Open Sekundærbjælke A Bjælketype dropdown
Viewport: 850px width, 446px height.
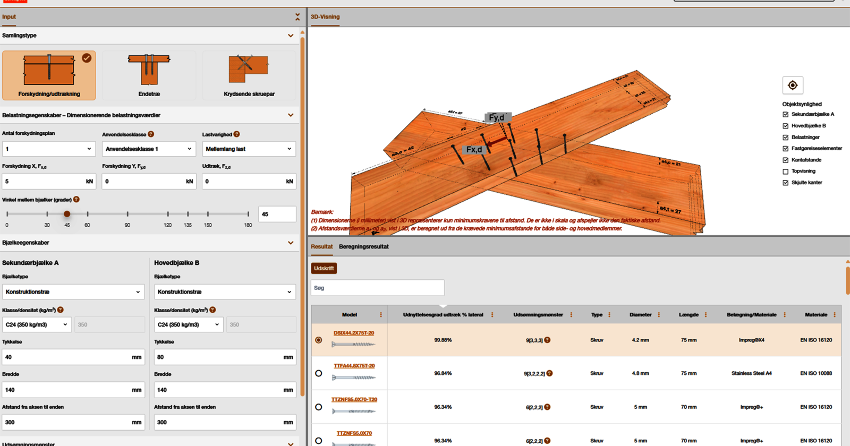pyautogui.click(x=73, y=292)
